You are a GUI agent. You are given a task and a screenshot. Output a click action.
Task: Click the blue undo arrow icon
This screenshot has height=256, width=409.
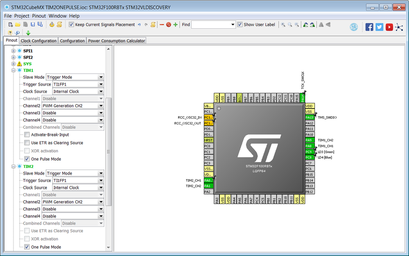tap(139, 25)
